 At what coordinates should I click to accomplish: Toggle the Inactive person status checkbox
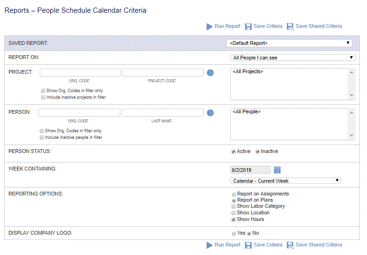(x=258, y=152)
